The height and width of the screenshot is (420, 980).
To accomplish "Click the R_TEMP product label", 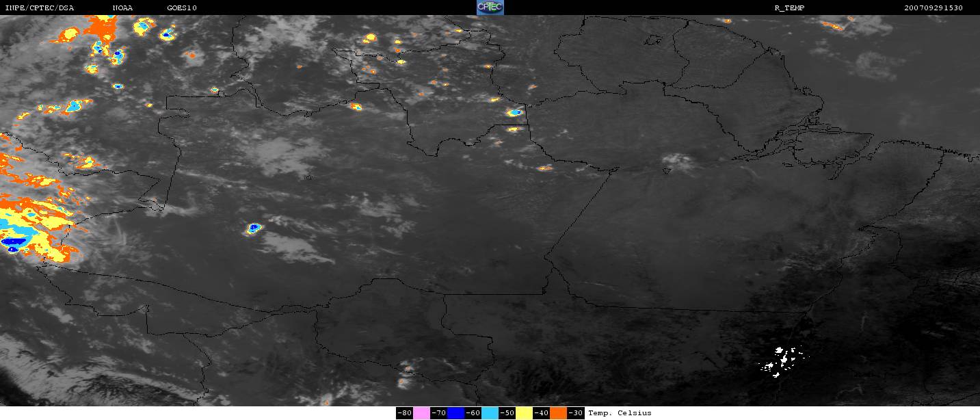I will pos(789,8).
